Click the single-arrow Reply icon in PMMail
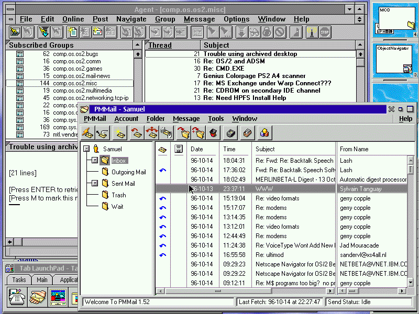The image size is (419, 314). pos(137,133)
